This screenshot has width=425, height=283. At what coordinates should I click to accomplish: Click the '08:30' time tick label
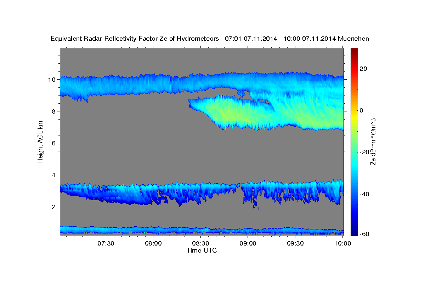201,243
